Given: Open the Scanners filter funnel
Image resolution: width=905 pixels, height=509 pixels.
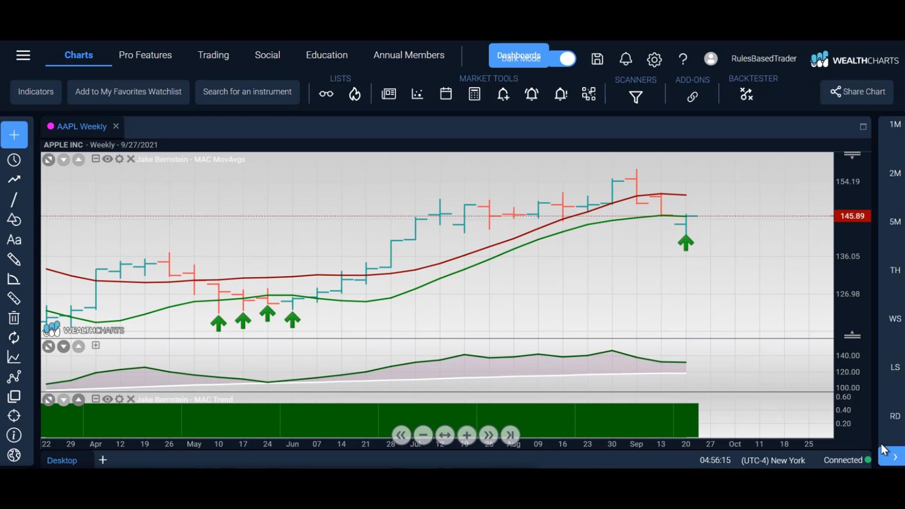Looking at the screenshot, I should click(636, 97).
